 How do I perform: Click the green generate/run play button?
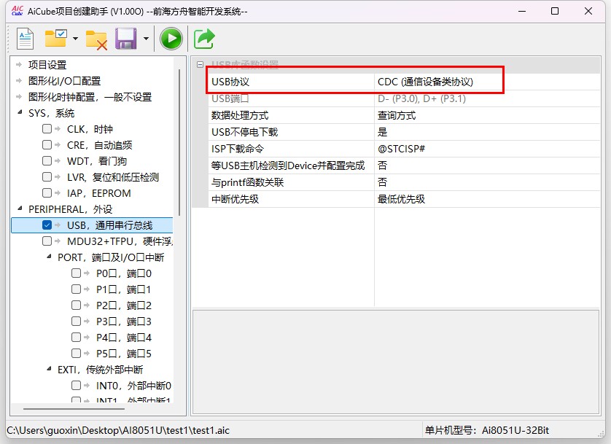(171, 39)
